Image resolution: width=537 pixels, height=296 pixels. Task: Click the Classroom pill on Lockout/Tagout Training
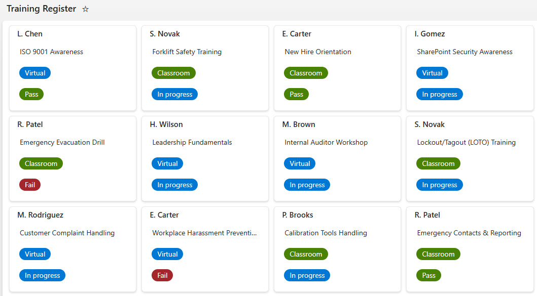[x=438, y=163]
